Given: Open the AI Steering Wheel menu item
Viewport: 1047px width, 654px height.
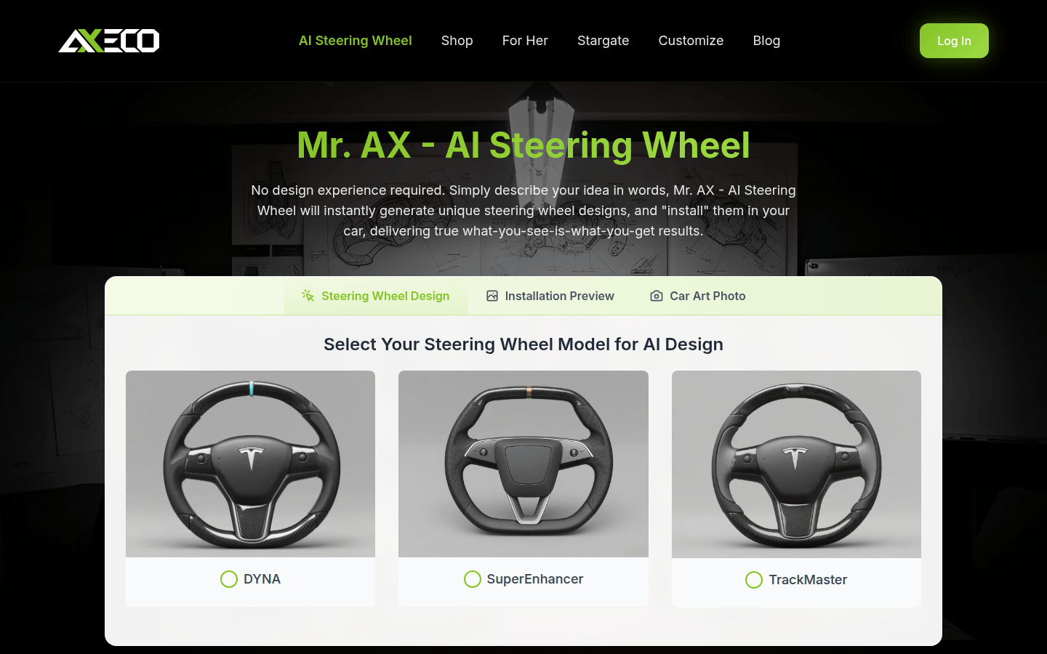Looking at the screenshot, I should click(x=355, y=41).
